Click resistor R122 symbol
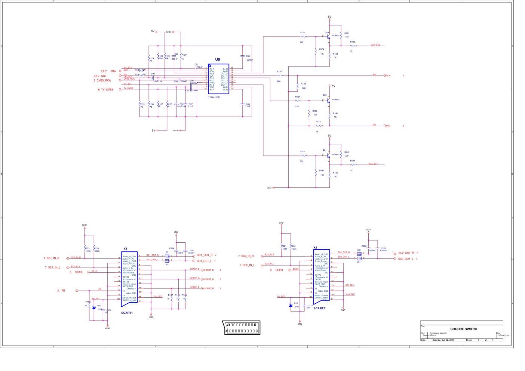 [303, 37]
